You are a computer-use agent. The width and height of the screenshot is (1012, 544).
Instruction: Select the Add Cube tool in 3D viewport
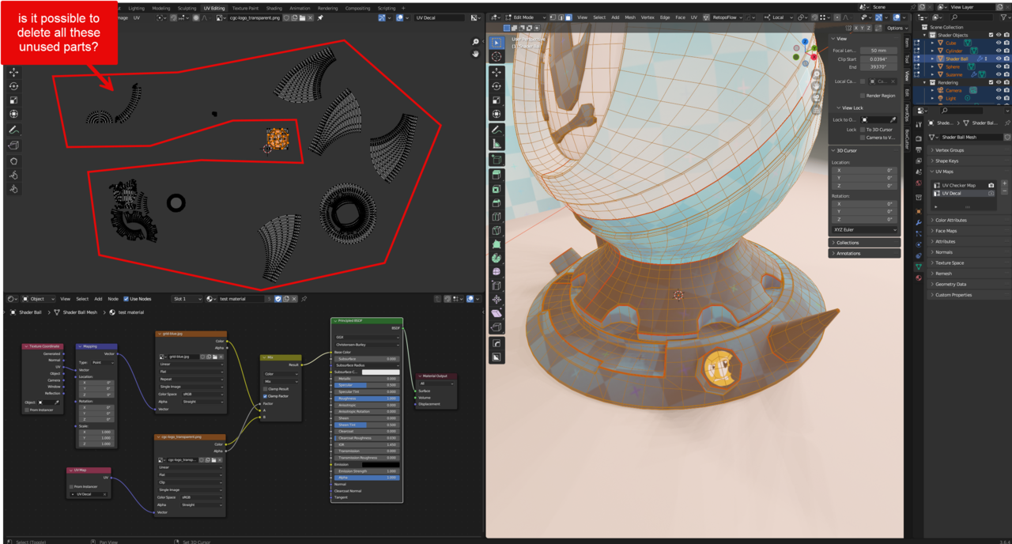click(x=497, y=160)
